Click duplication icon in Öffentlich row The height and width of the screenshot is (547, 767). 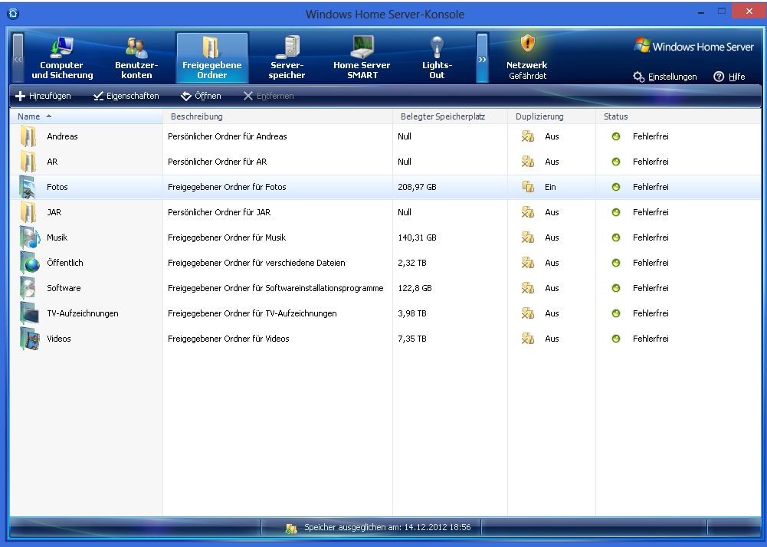(x=528, y=263)
